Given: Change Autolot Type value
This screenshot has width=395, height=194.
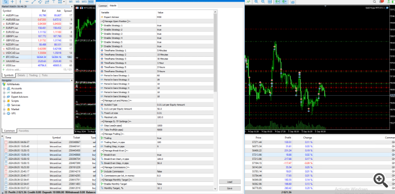Looking at the screenshot, I should [x=185, y=105].
